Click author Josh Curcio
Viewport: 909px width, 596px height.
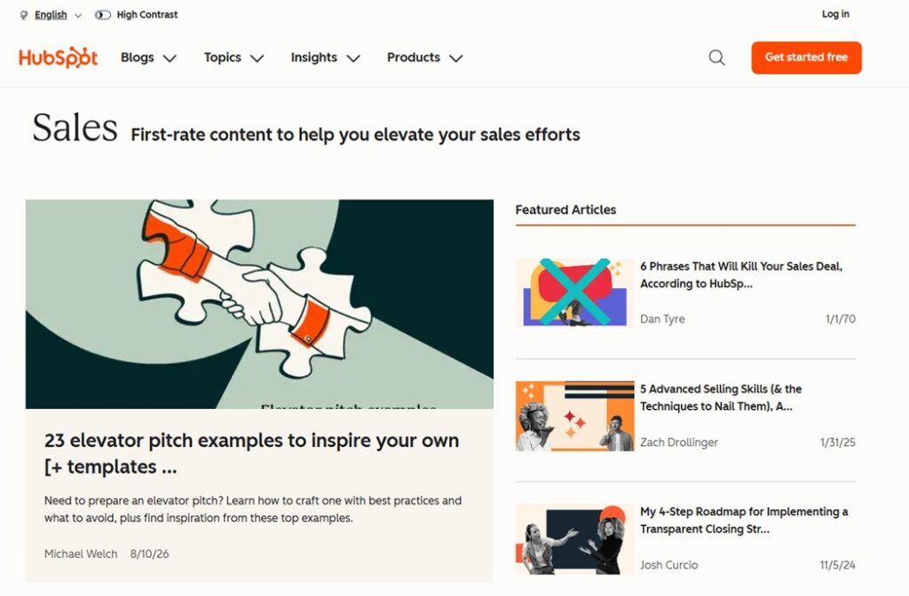[x=669, y=565]
